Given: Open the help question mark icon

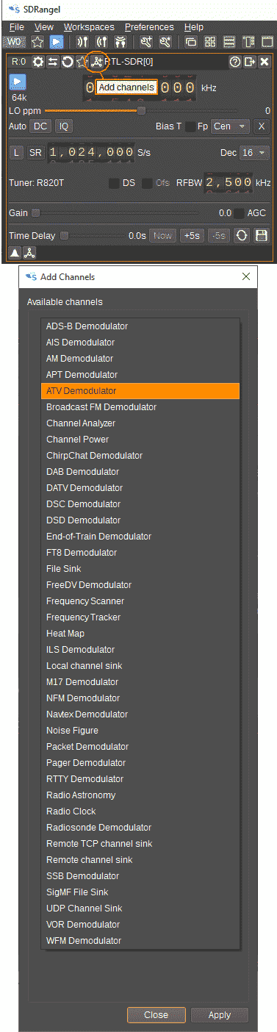Looking at the screenshot, I should [x=235, y=62].
